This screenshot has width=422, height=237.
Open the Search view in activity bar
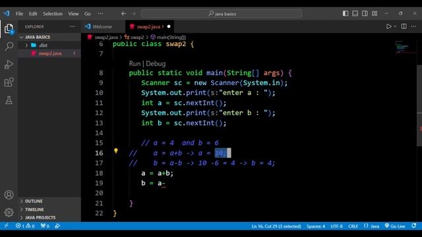[9, 47]
